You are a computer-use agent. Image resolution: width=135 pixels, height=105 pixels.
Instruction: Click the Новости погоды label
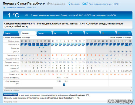tap(11, 95)
